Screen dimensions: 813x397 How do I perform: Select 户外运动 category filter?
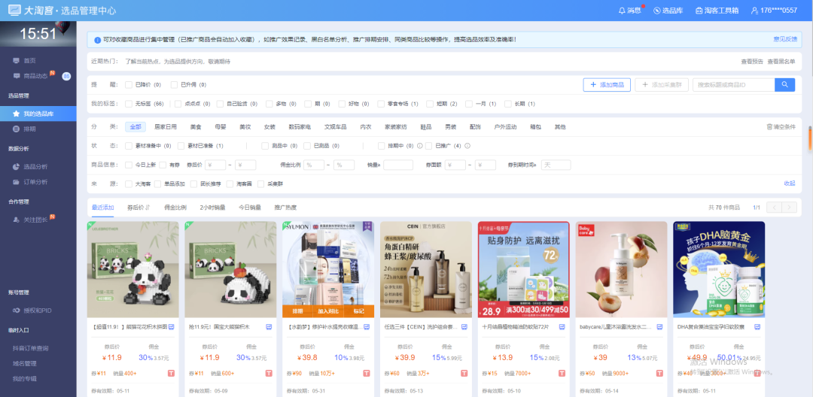[x=506, y=127]
